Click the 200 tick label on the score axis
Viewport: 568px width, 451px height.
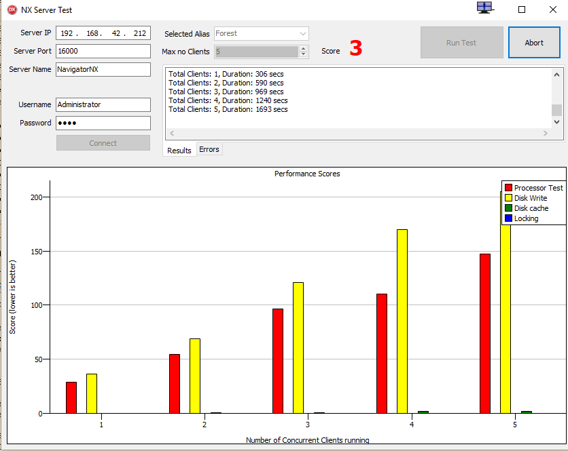coord(36,197)
